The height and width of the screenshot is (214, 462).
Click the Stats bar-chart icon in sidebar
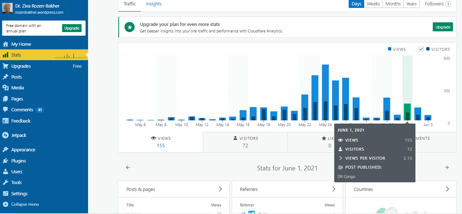(x=5, y=55)
